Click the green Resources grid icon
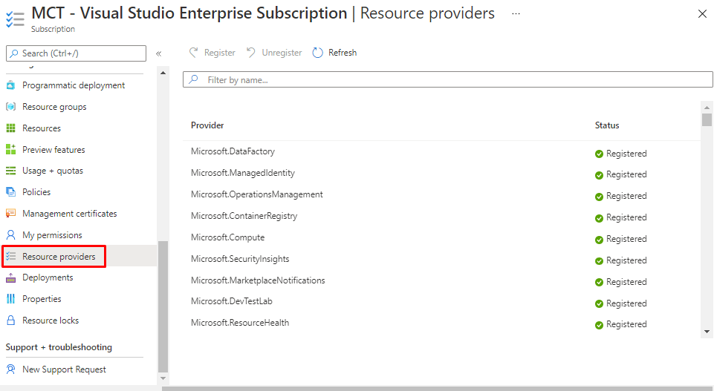 (x=10, y=128)
